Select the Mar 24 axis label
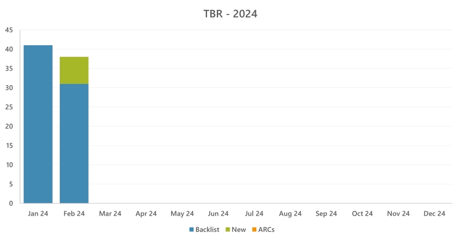This screenshot has height=241, width=461. click(110, 214)
